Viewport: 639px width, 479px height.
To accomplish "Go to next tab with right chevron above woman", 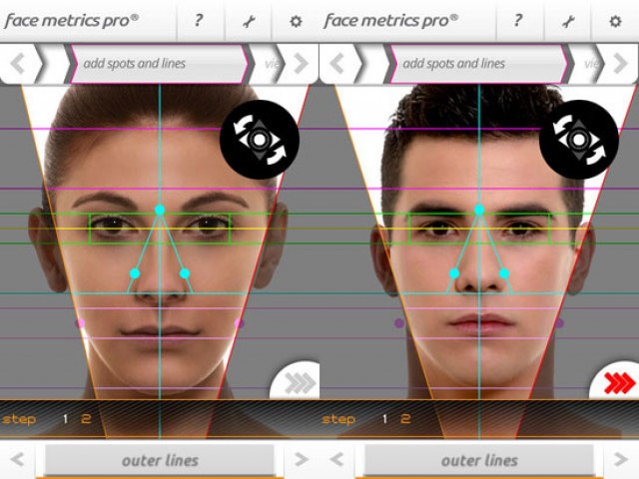I will [298, 65].
